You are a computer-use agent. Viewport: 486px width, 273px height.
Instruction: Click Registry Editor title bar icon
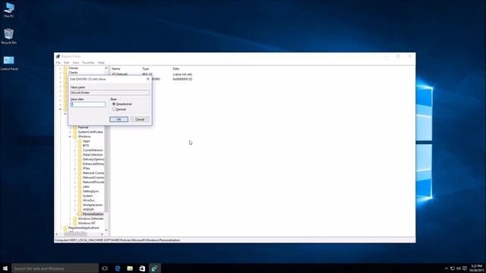tap(58, 56)
